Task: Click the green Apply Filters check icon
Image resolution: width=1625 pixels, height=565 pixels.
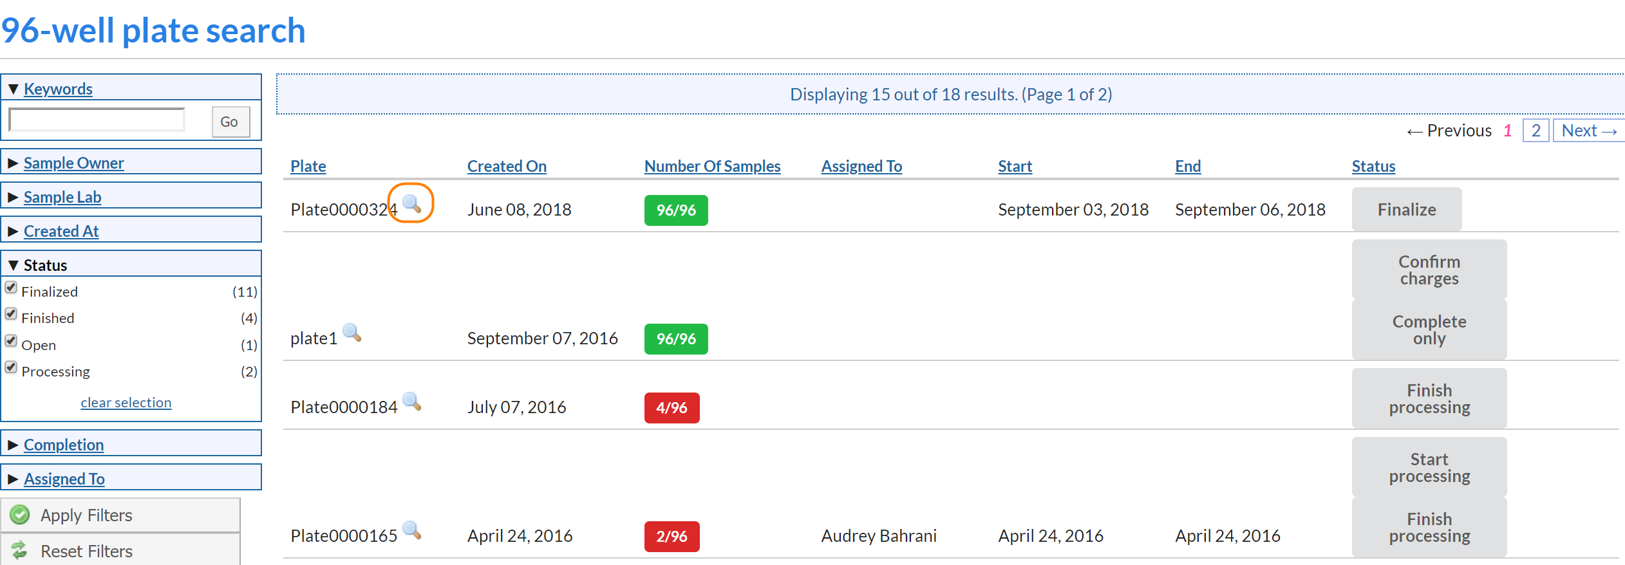Action: [20, 515]
